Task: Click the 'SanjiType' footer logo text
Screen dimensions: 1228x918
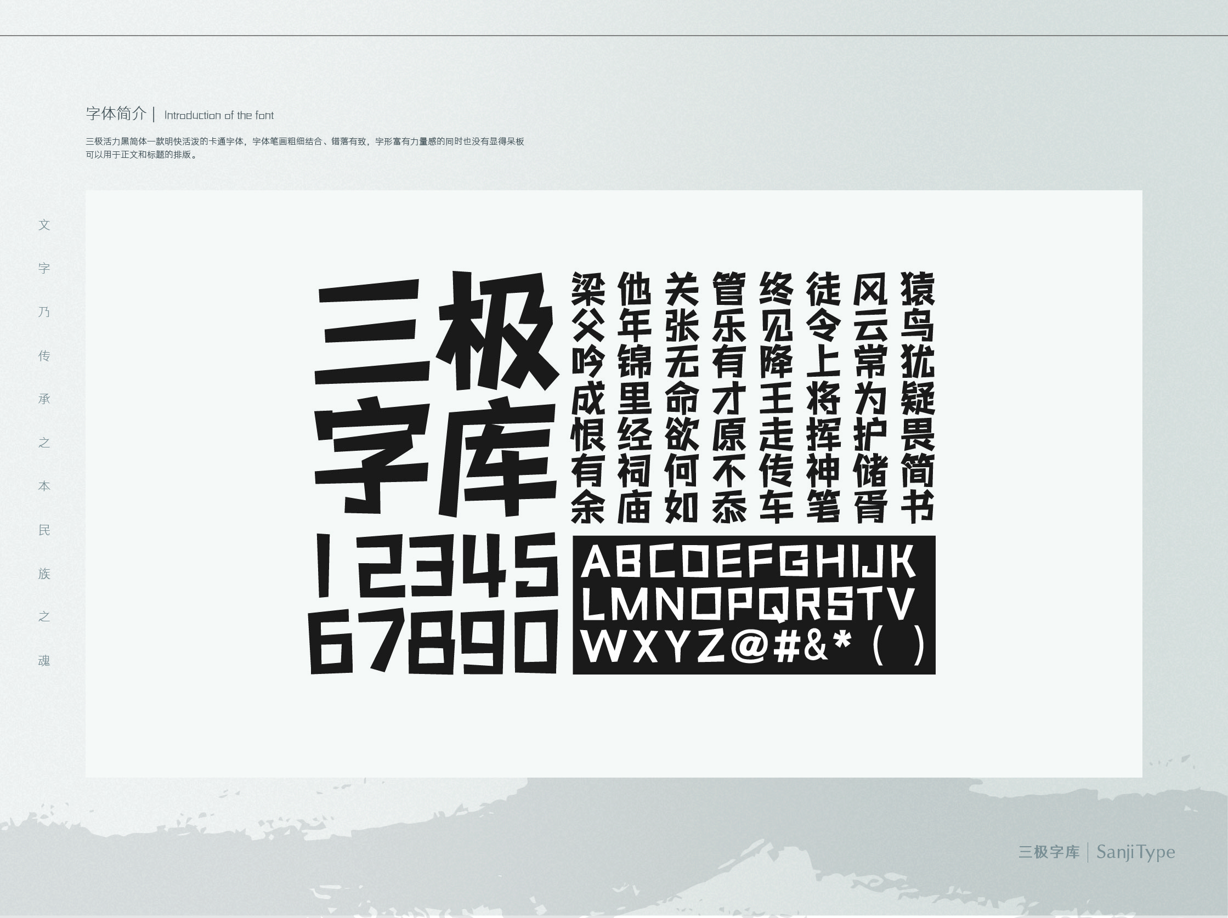Action: pos(1135,852)
